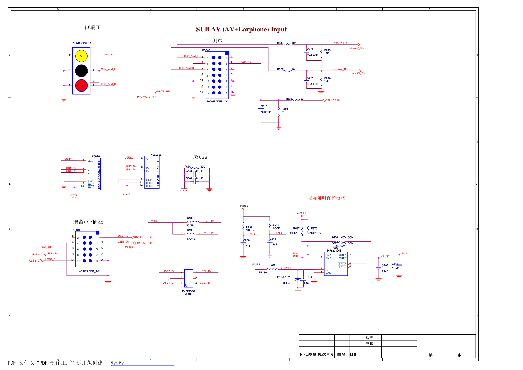Click the XS645 reference designator
This screenshot has width=523, height=370.
(x=206, y=50)
